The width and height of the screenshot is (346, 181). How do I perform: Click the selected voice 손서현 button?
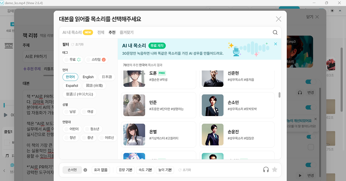tap(72, 170)
